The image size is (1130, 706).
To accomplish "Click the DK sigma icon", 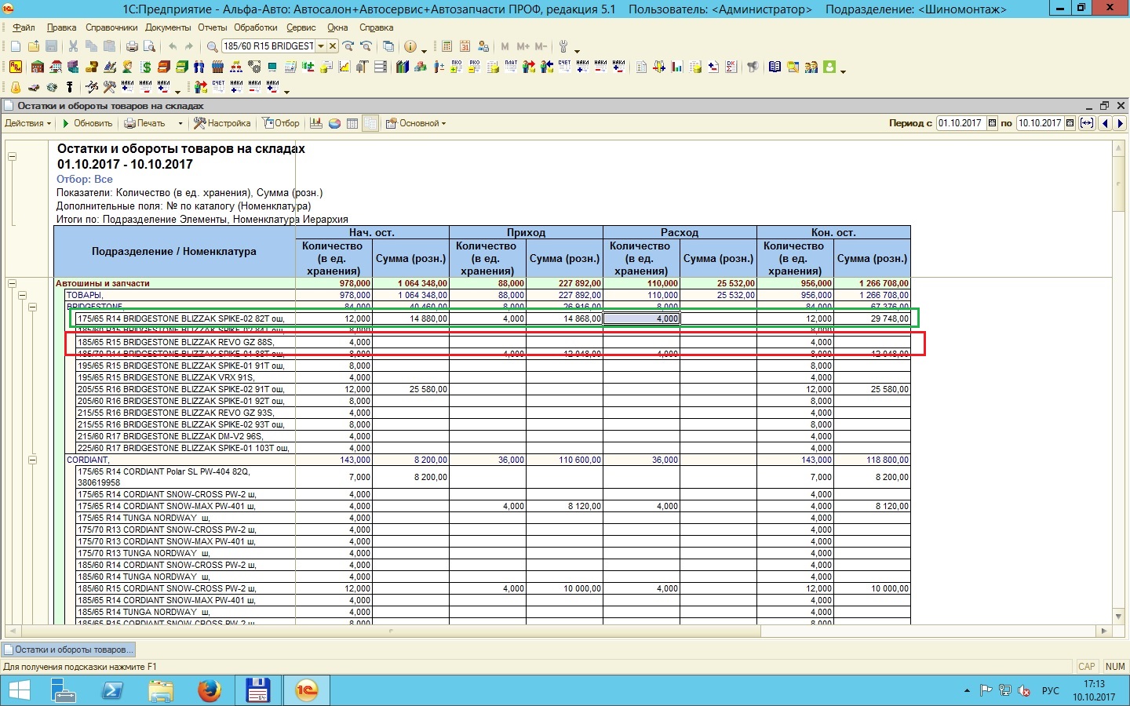I will click(x=731, y=67).
